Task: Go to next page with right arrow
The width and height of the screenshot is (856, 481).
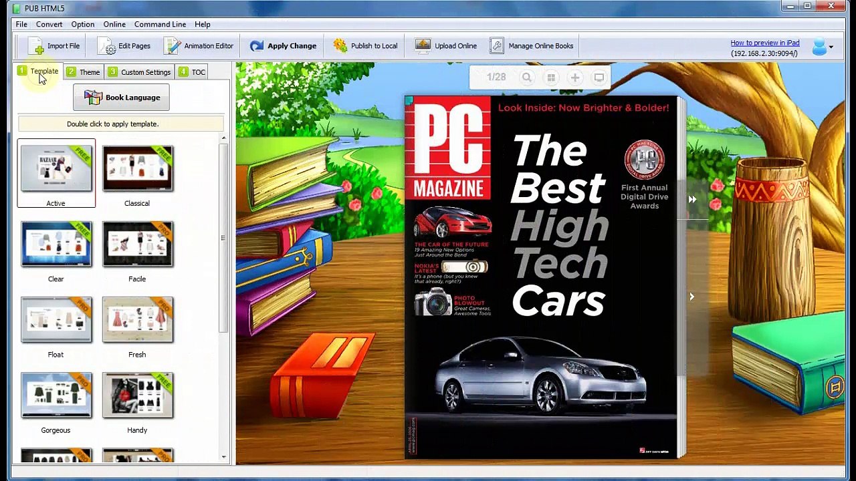Action: coord(692,297)
